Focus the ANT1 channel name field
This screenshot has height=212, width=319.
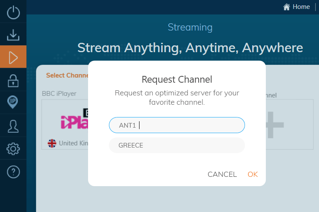pyautogui.click(x=177, y=125)
